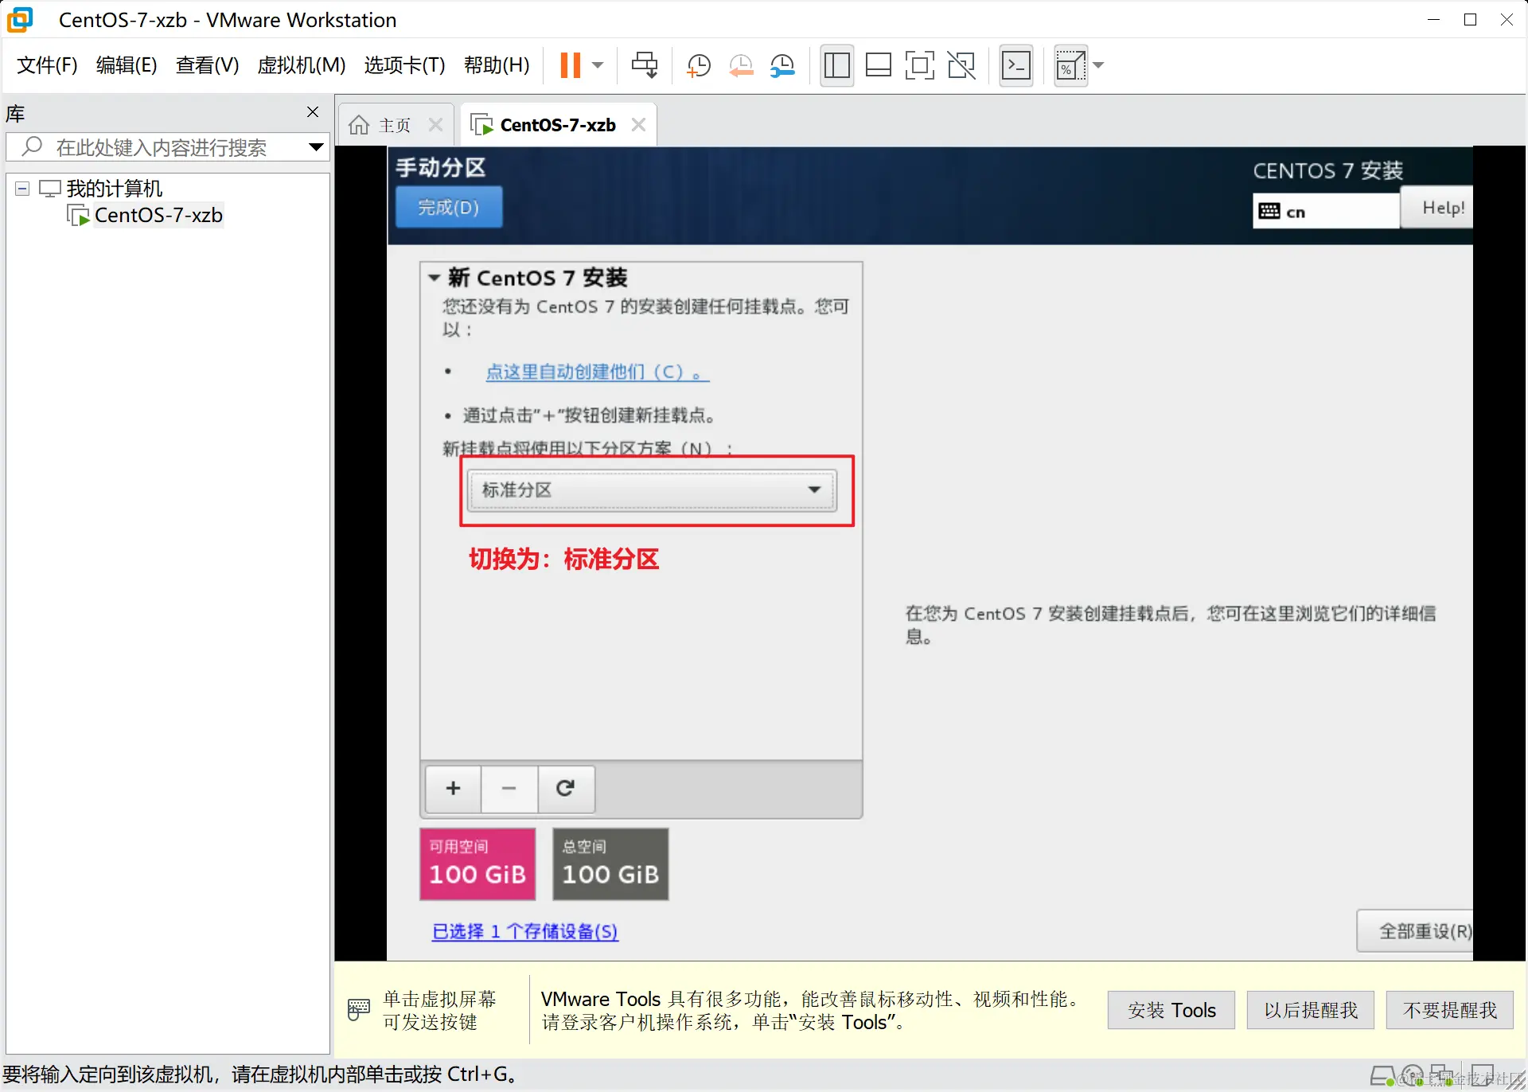This screenshot has width=1528, height=1092.
Task: Open the console view terminal icon
Action: 1016,65
